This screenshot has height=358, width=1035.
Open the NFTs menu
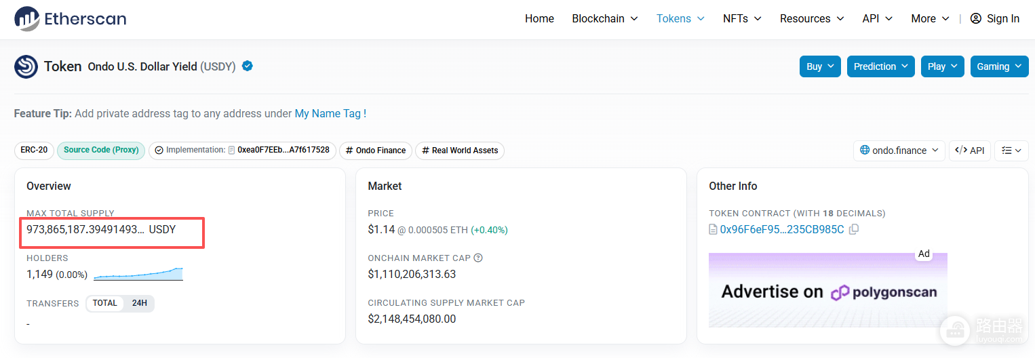click(742, 18)
